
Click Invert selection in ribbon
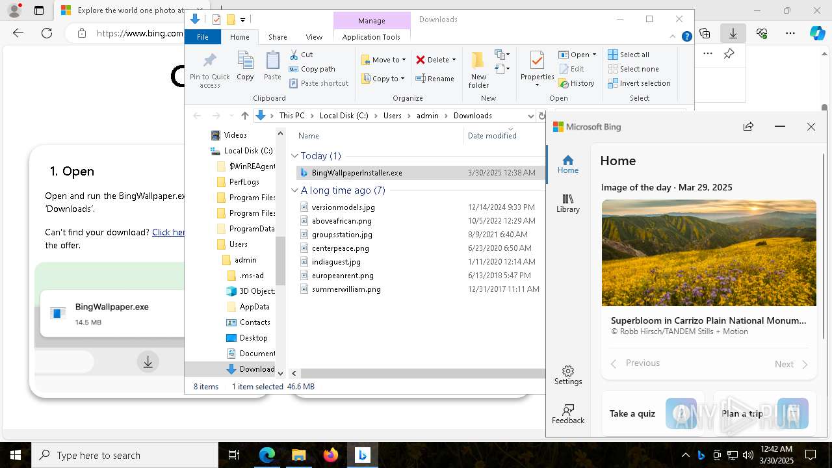(639, 83)
